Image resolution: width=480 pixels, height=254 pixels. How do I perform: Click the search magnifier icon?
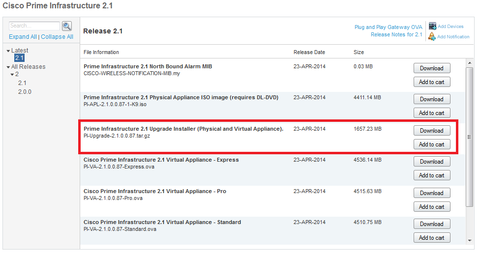[x=67, y=26]
